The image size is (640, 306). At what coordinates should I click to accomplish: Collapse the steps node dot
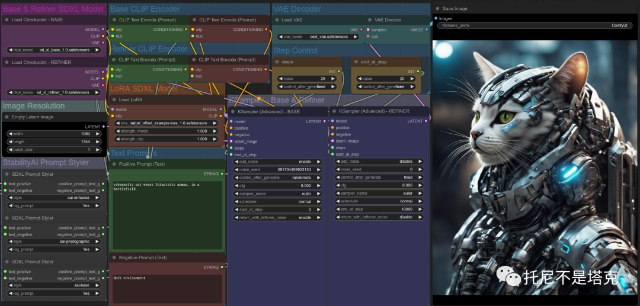tap(277, 62)
